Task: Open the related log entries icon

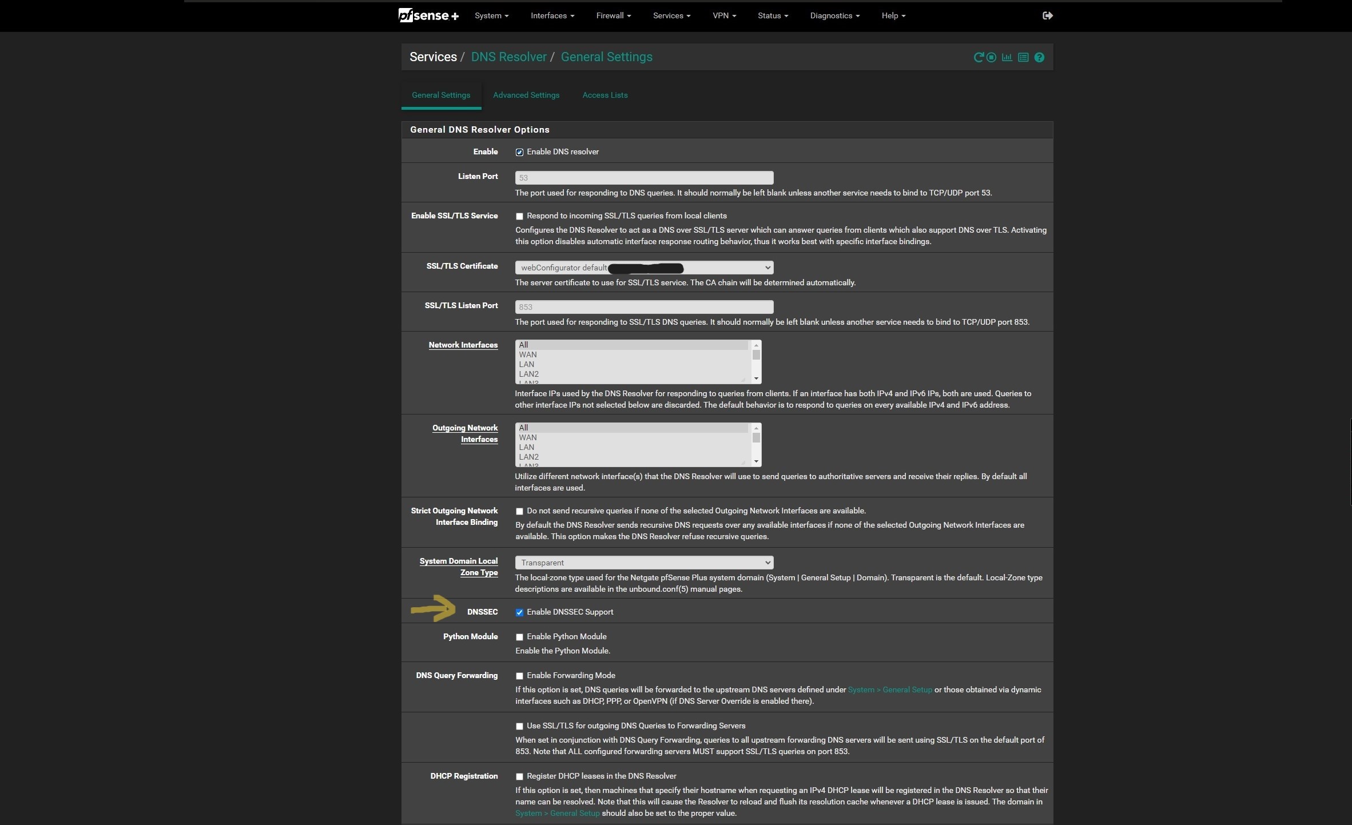Action: click(1023, 57)
